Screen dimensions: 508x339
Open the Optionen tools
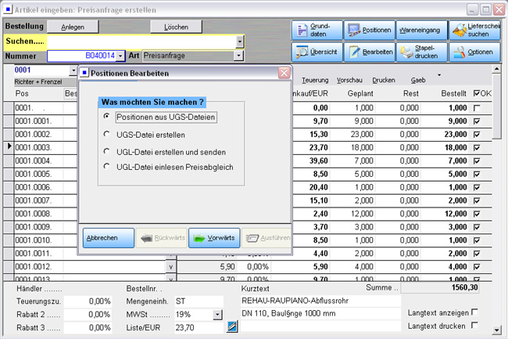(x=474, y=52)
